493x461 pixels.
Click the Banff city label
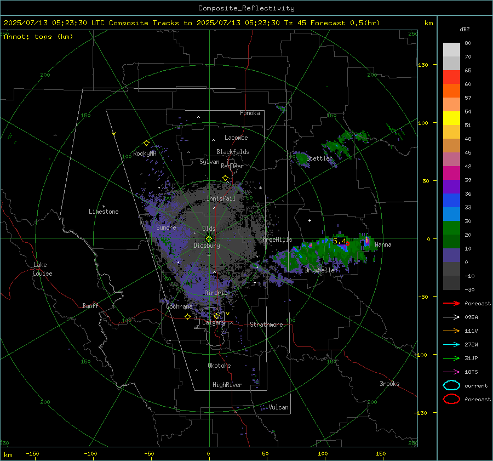tap(90, 305)
